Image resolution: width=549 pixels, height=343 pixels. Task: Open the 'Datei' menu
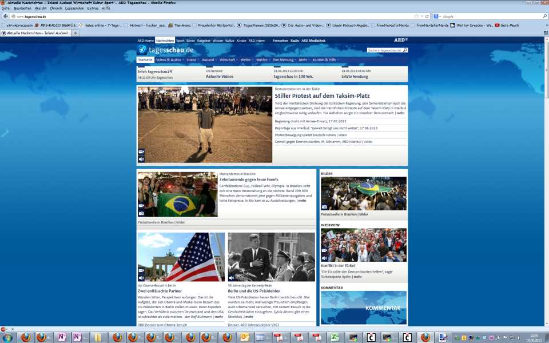[6, 8]
